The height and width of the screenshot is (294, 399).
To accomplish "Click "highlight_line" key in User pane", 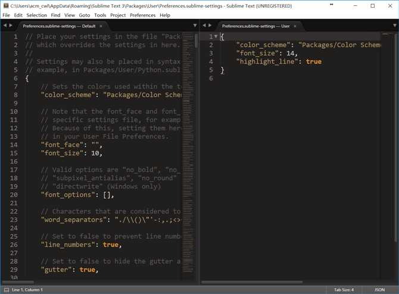I will pos(267,61).
